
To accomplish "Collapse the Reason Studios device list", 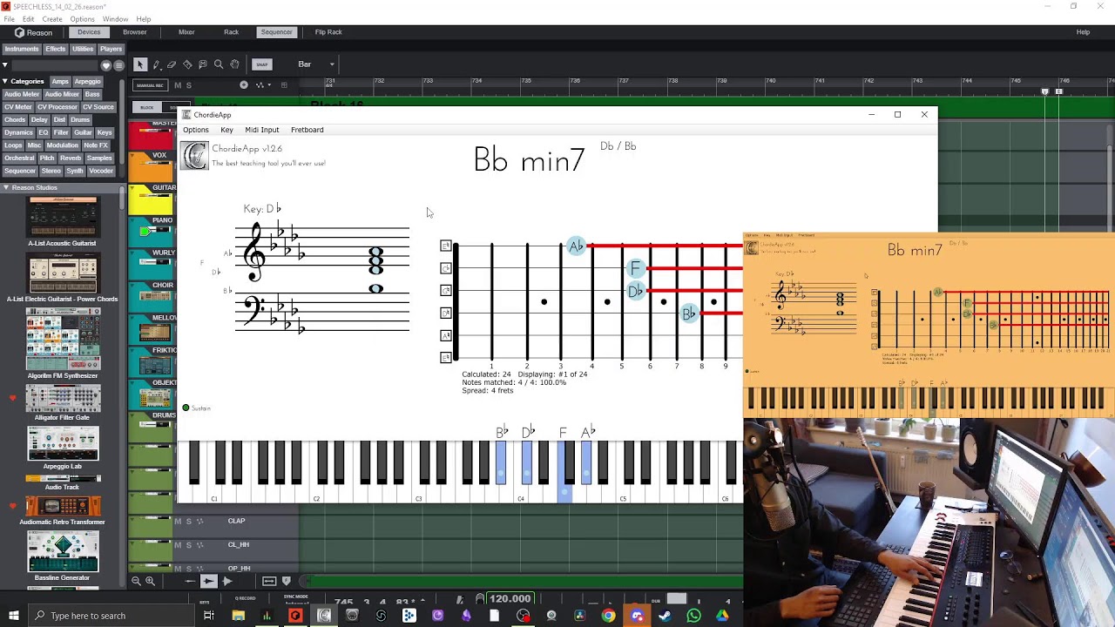I will [5, 187].
